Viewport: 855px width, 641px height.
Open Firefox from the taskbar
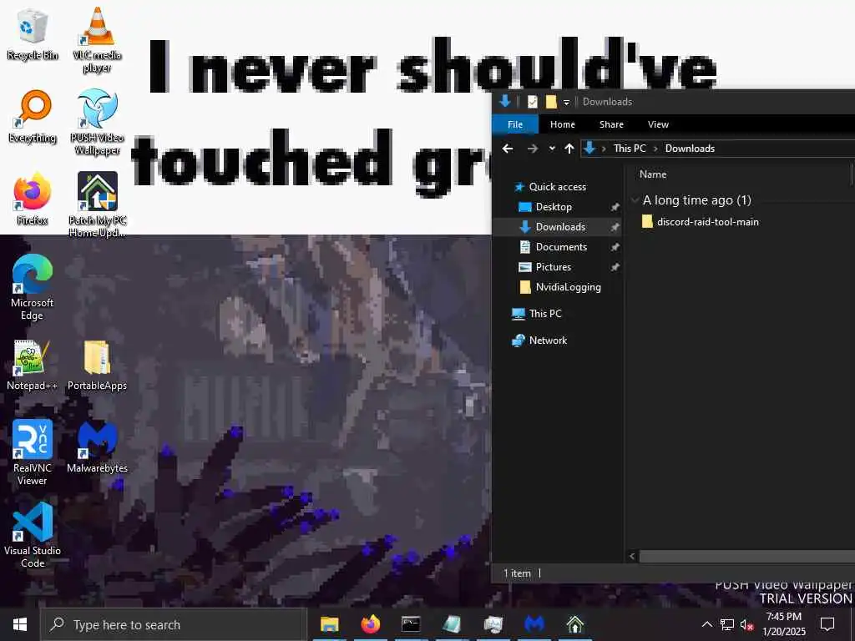[x=370, y=624]
